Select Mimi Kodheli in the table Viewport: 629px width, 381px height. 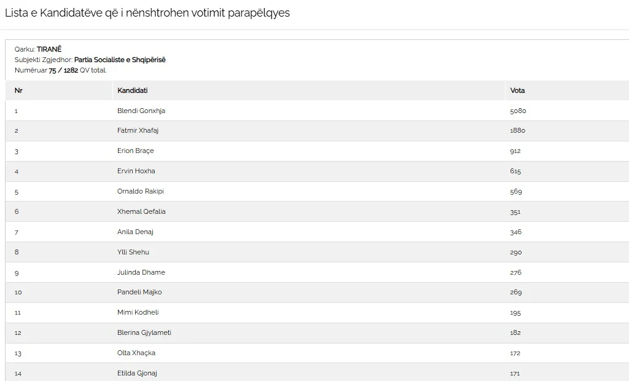[x=138, y=312]
